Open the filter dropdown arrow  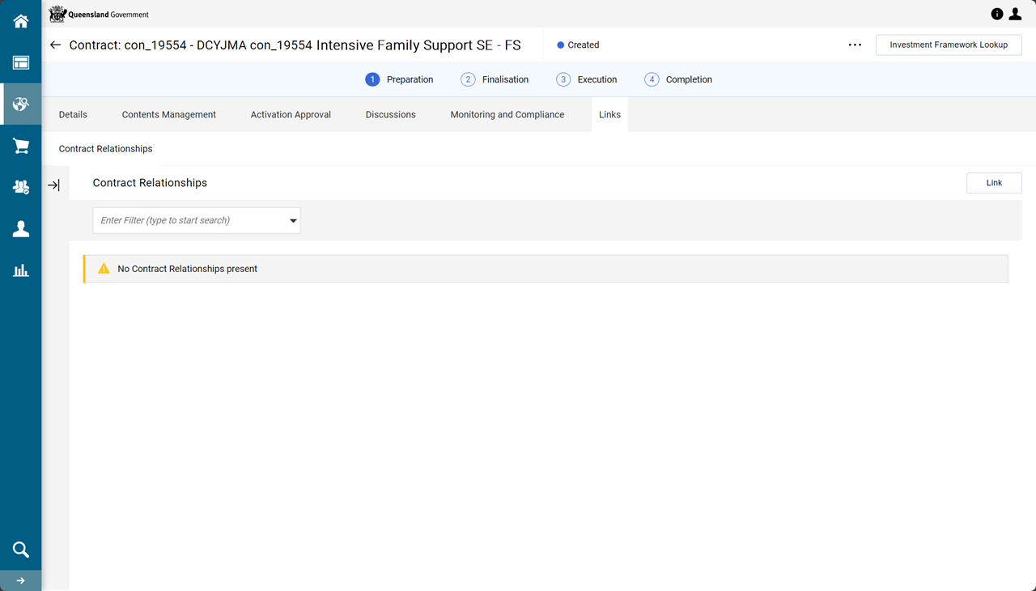pyautogui.click(x=293, y=220)
